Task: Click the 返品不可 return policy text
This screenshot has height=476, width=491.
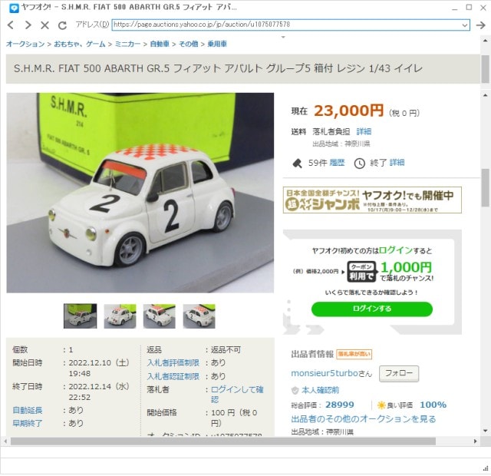Action: click(226, 350)
